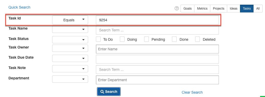Click the Search button

(x=109, y=92)
